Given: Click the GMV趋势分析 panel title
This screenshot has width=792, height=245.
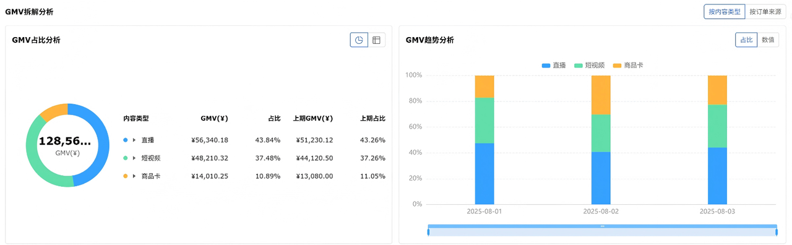Looking at the screenshot, I should pos(429,40).
